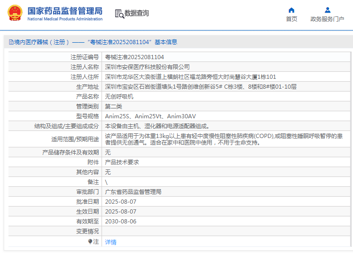Click the 详情 link in the notes row
The image size is (353, 253).
tap(110, 242)
